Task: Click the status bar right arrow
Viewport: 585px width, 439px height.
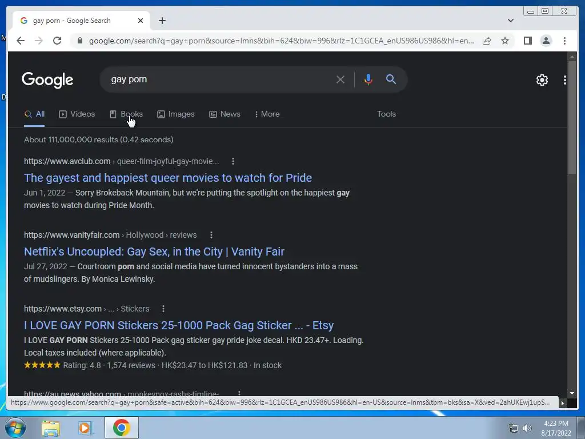Action: pos(563,403)
